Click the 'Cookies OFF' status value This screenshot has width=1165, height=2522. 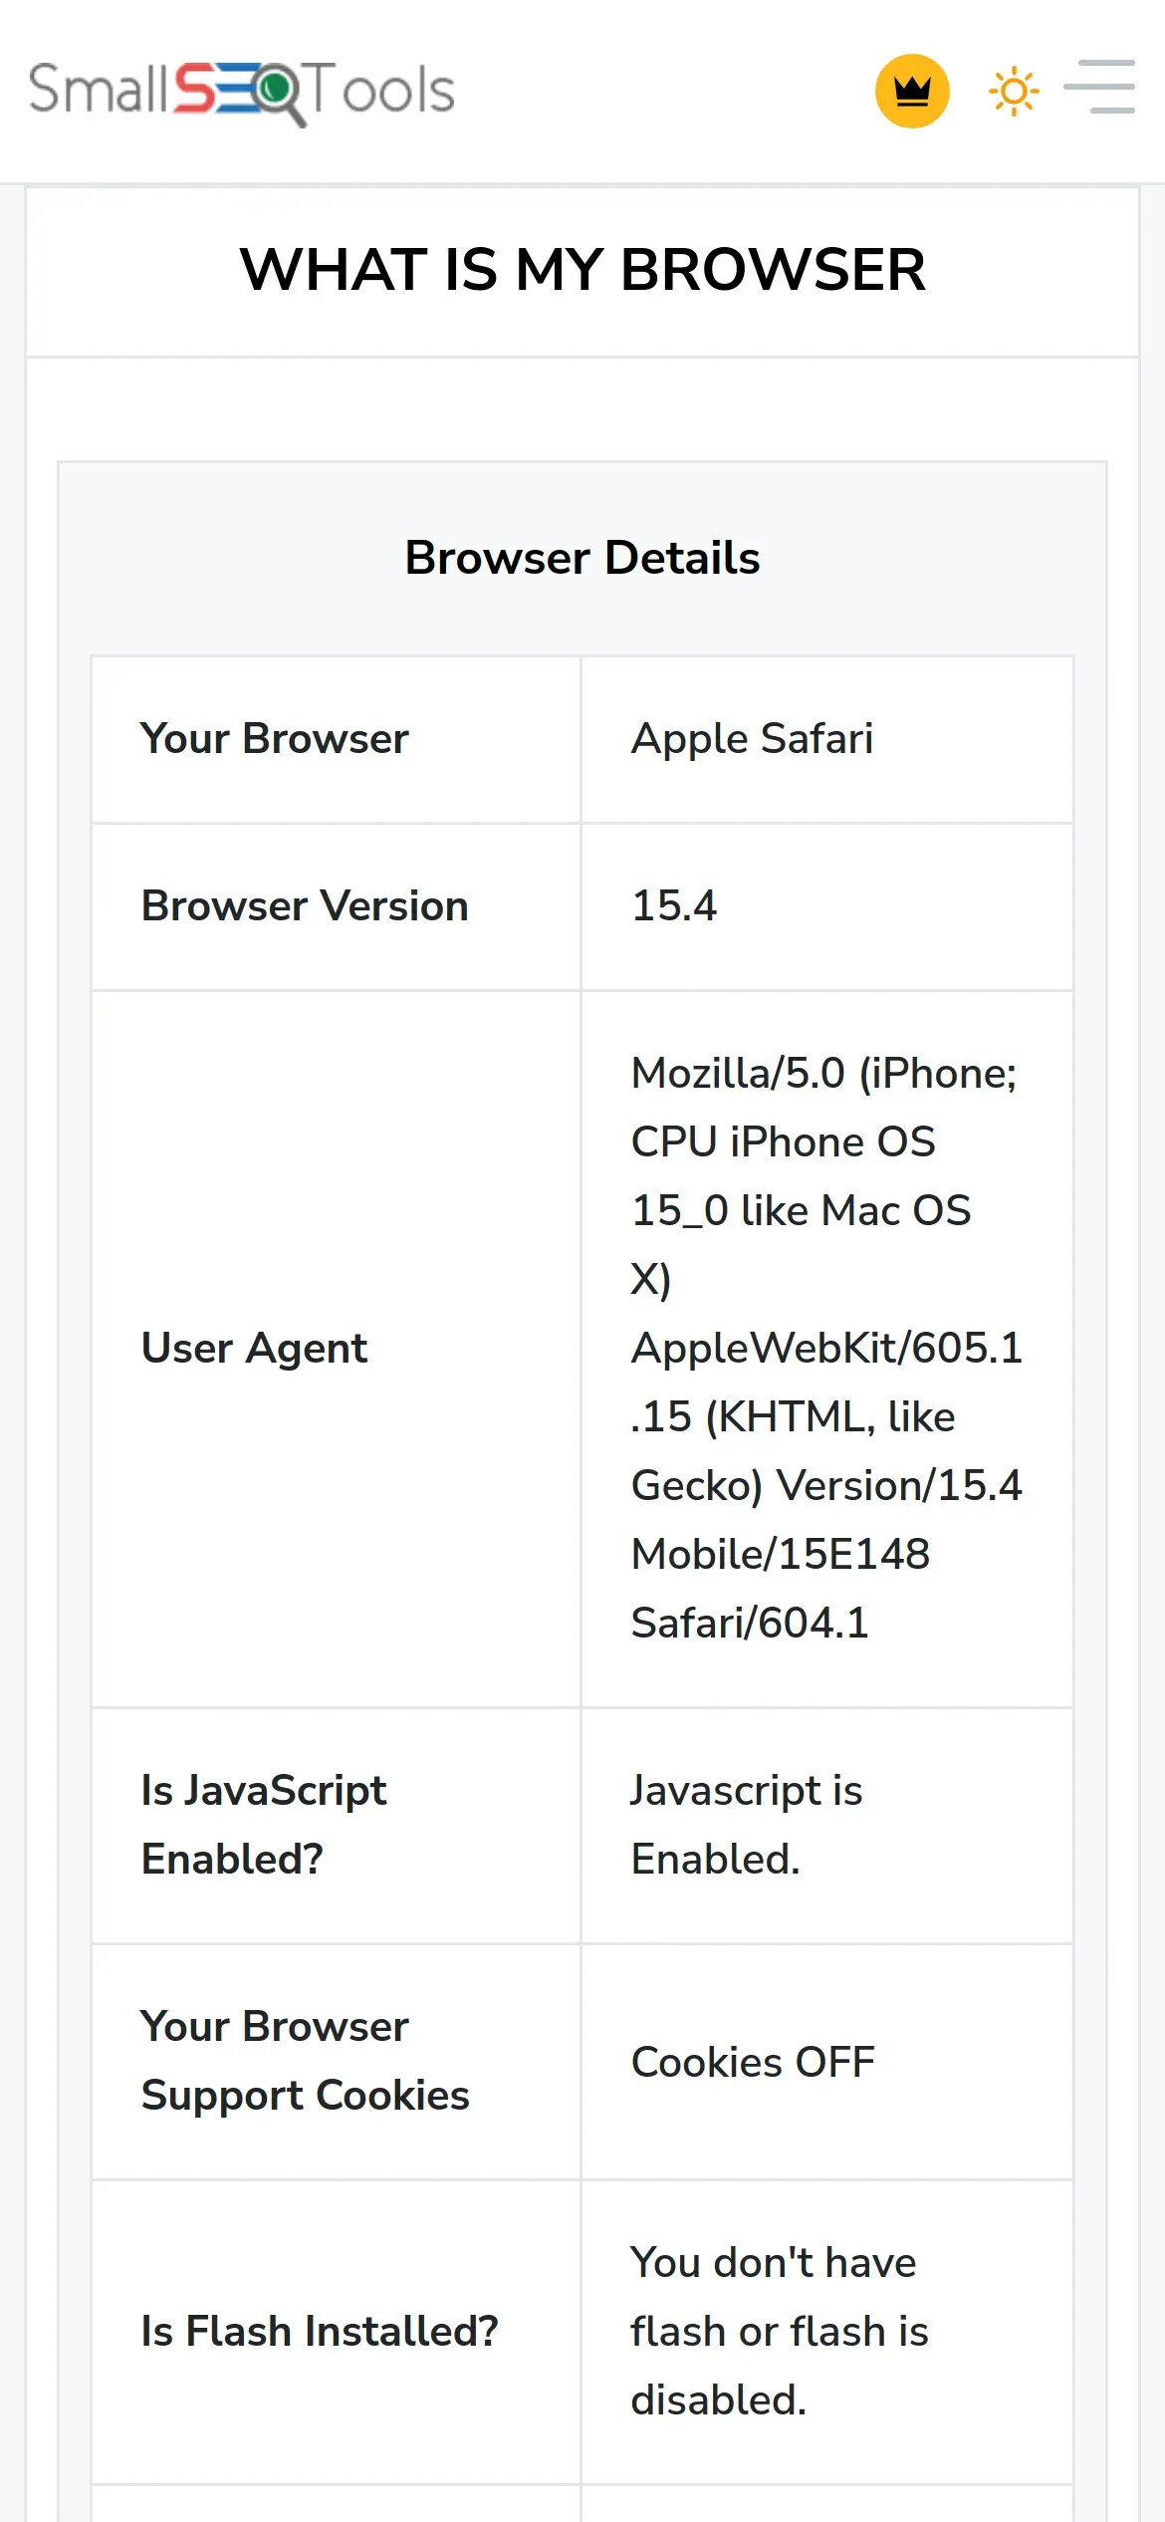pyautogui.click(x=753, y=2063)
